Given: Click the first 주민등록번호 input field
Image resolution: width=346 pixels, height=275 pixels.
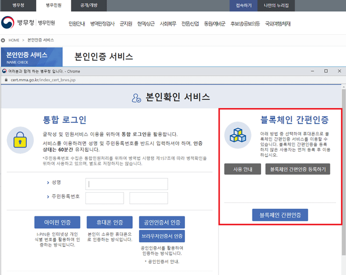Looking at the screenshot, I should pyautogui.click(x=105, y=198).
